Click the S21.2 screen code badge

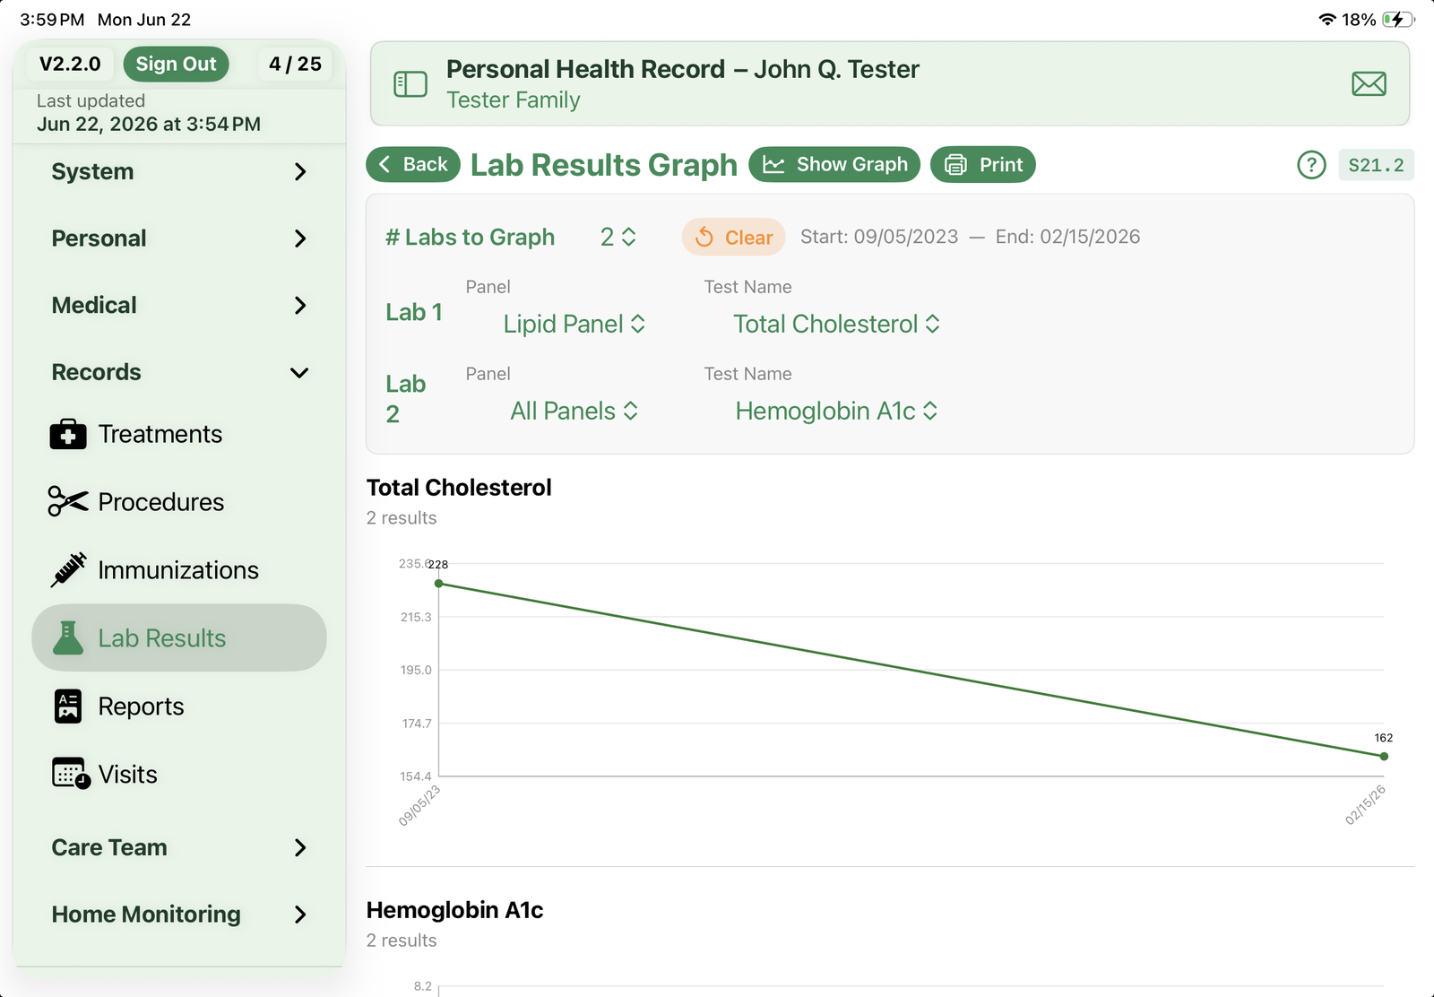(x=1376, y=165)
